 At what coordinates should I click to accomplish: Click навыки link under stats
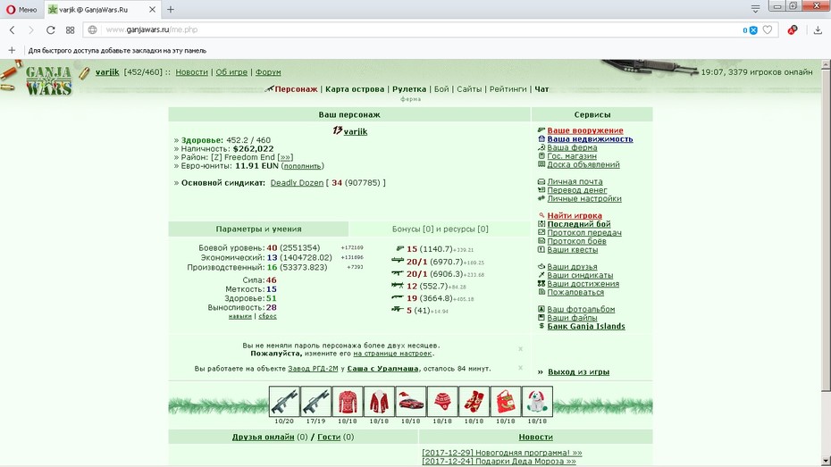click(x=240, y=316)
